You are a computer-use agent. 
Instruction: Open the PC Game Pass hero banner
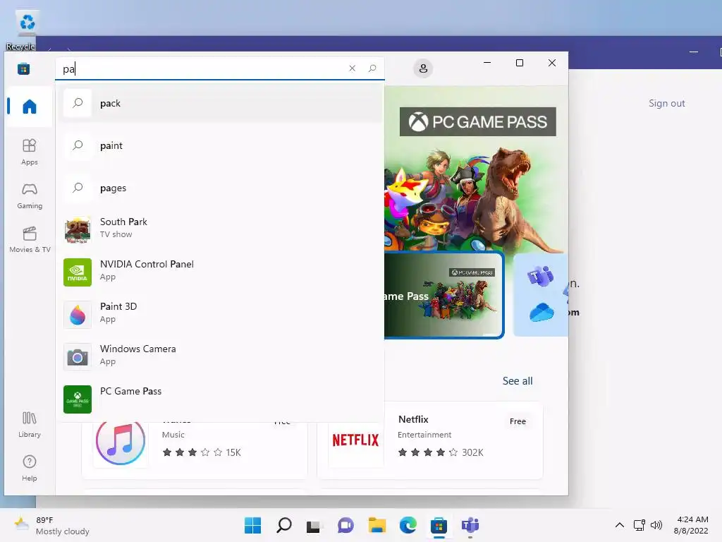(476, 169)
